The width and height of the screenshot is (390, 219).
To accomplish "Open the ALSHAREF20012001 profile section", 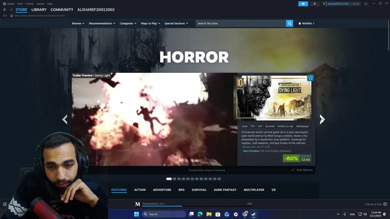I will 96,10.
